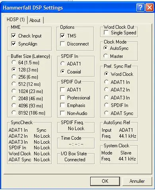Confirm settings with the OK button
Image resolution: width=155 pixels, height=190 pixels.
(x=105, y=181)
